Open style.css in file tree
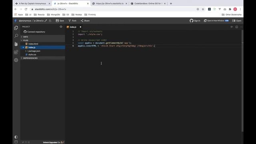Image resolution: width=256 pixels, height=144 pixels. click(43, 54)
